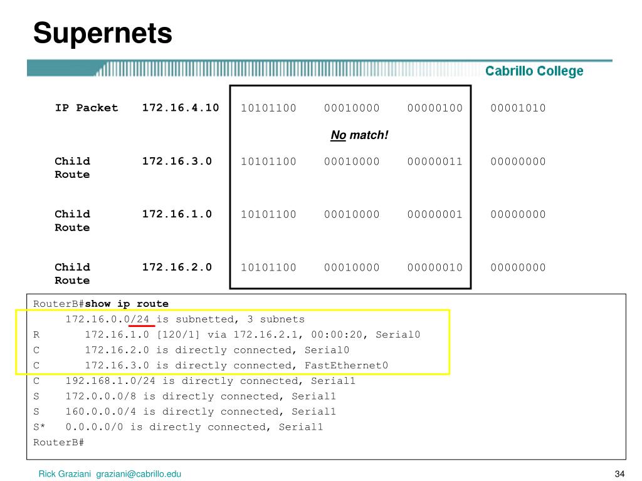This screenshot has height=481, width=642.
Task: Click the "R" route code letter
Action: (36, 335)
